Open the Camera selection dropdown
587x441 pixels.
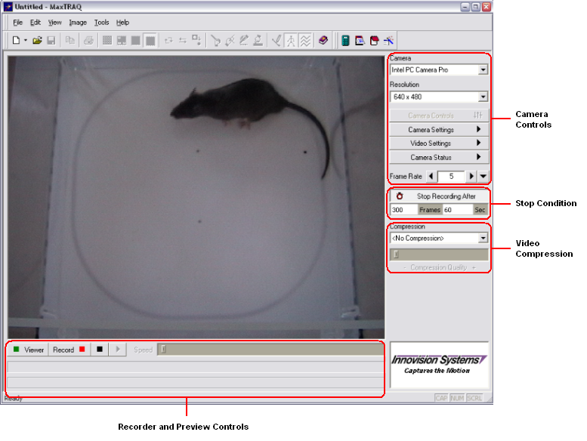(483, 70)
